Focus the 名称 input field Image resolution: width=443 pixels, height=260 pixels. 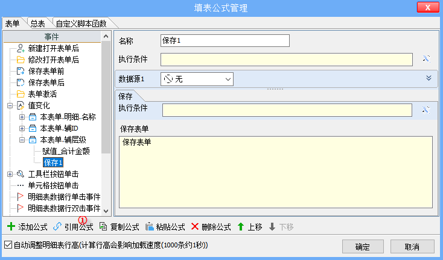coord(225,40)
